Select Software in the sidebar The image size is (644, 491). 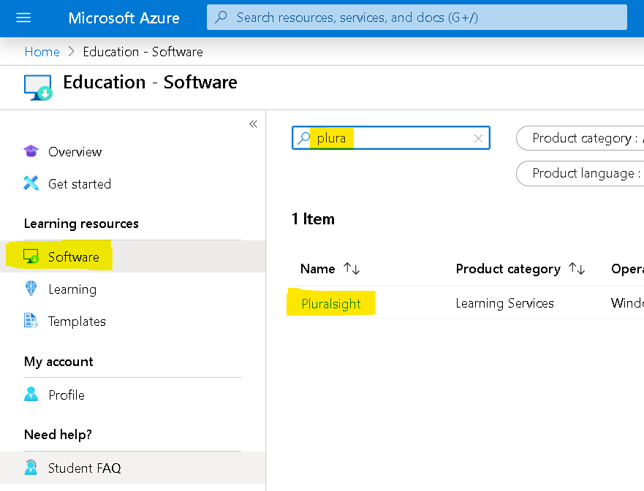click(x=73, y=256)
